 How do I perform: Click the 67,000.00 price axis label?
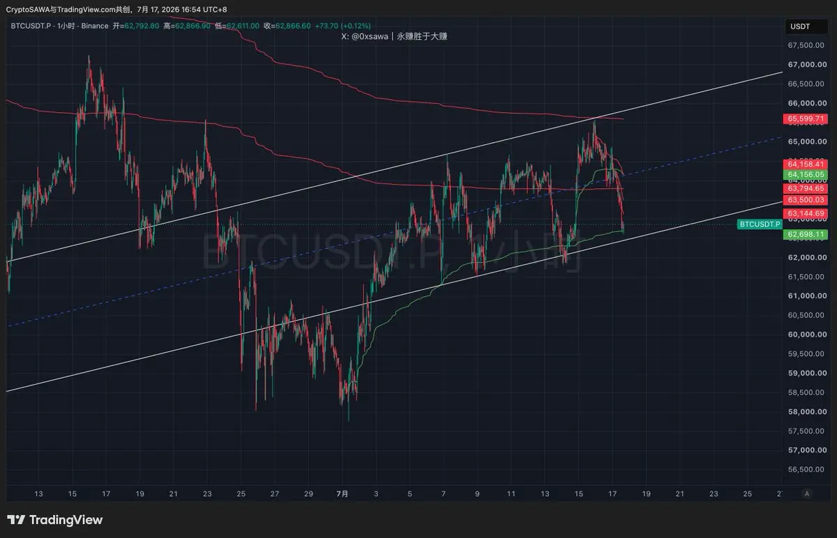click(x=807, y=65)
